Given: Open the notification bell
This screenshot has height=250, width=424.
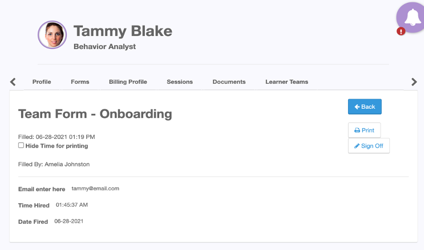Looking at the screenshot, I should pyautogui.click(x=412, y=17).
